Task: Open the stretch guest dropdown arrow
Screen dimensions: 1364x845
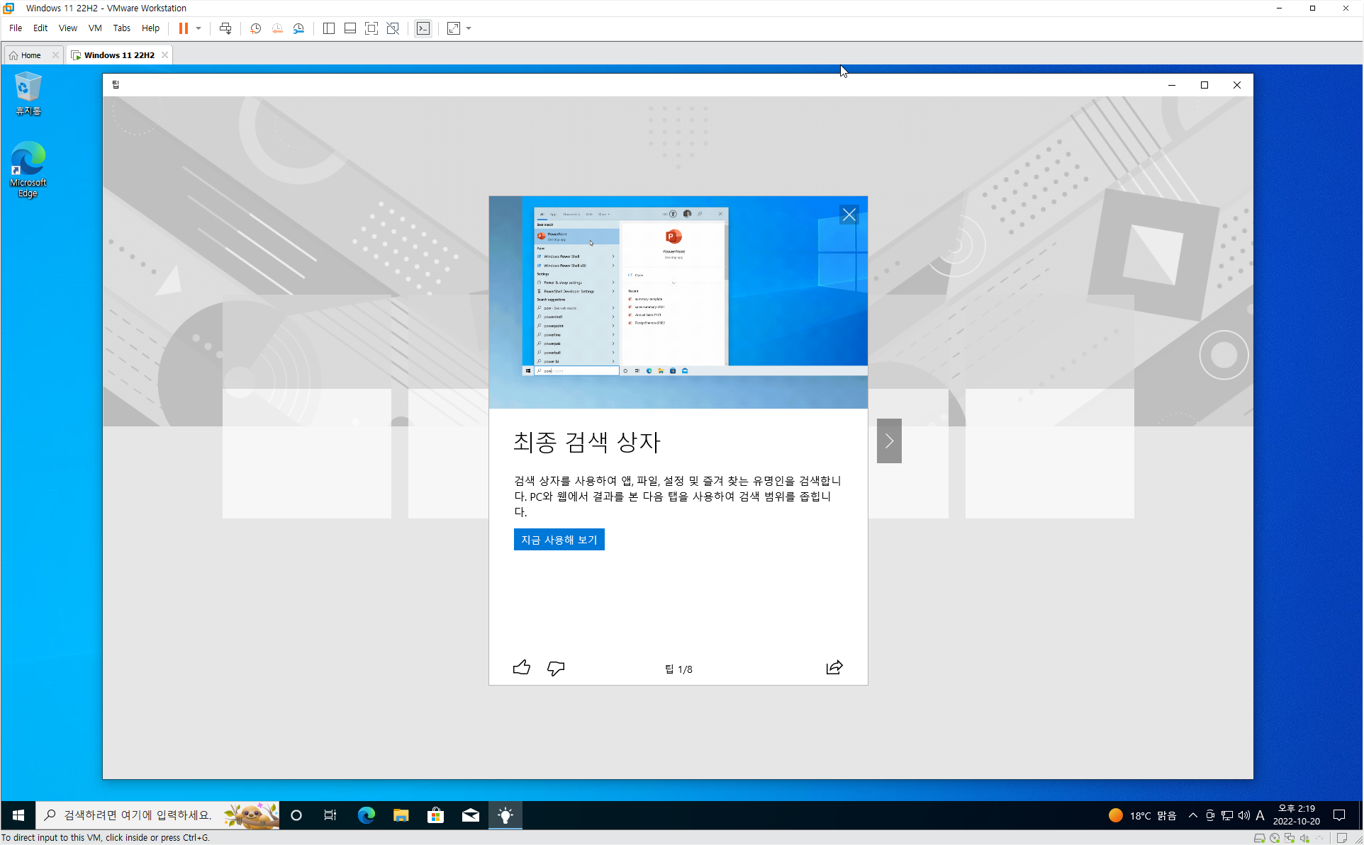Action: pos(469,28)
